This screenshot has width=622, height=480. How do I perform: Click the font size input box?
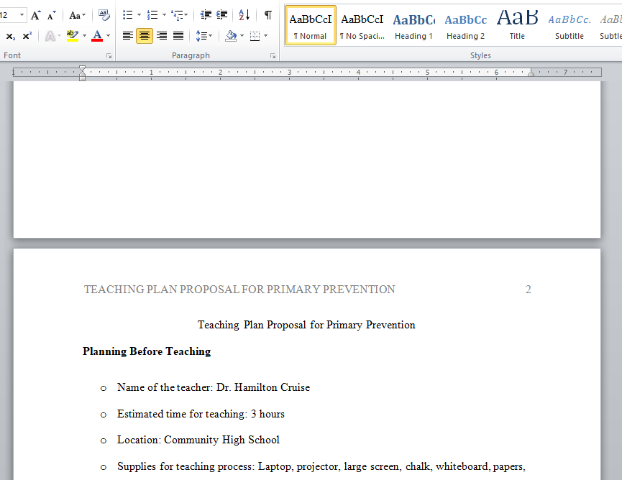click(x=9, y=16)
